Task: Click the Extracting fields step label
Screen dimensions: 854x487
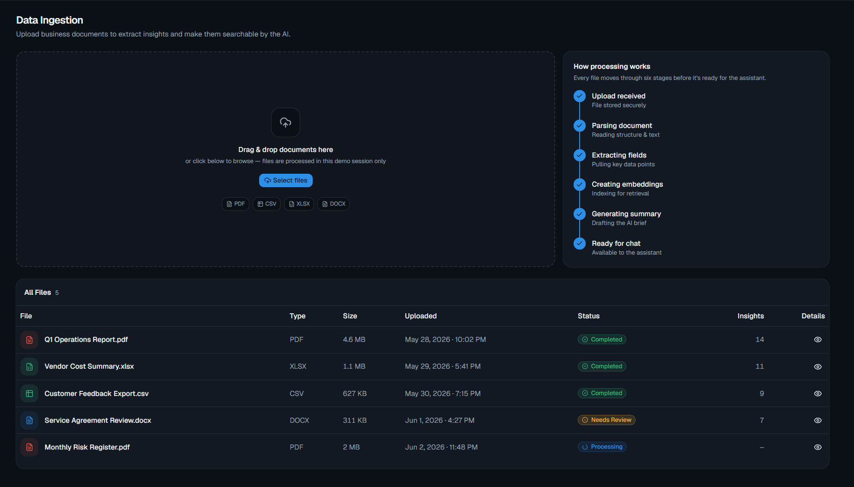Action: pyautogui.click(x=619, y=155)
